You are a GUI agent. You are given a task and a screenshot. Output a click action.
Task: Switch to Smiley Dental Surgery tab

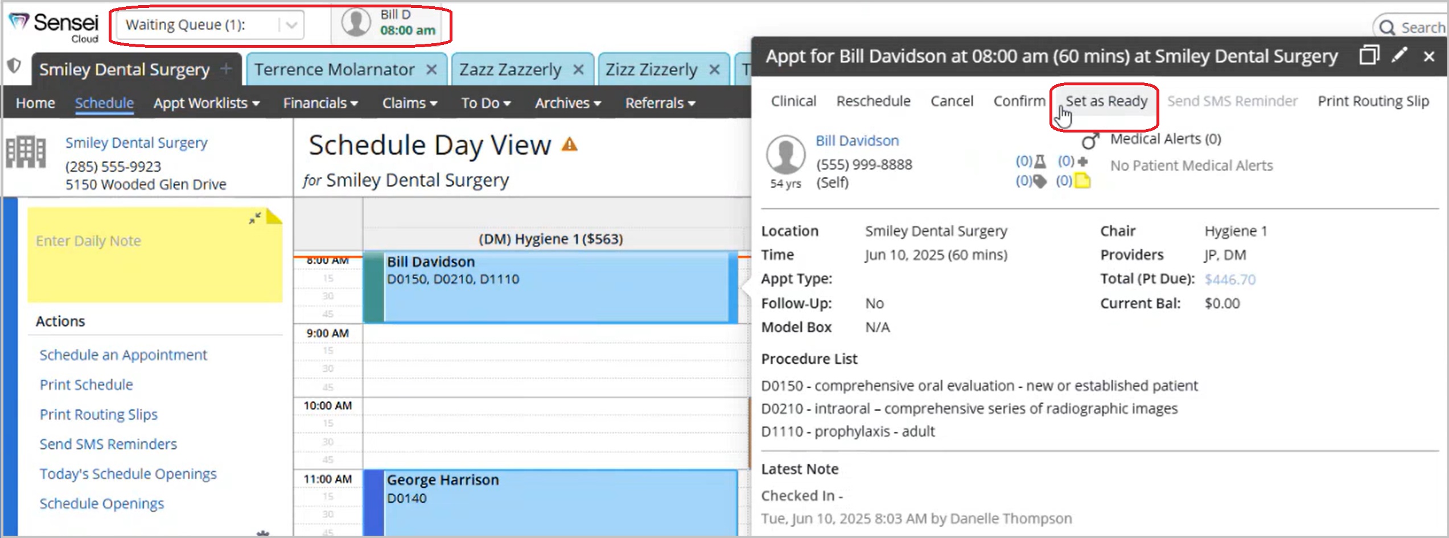pos(124,69)
